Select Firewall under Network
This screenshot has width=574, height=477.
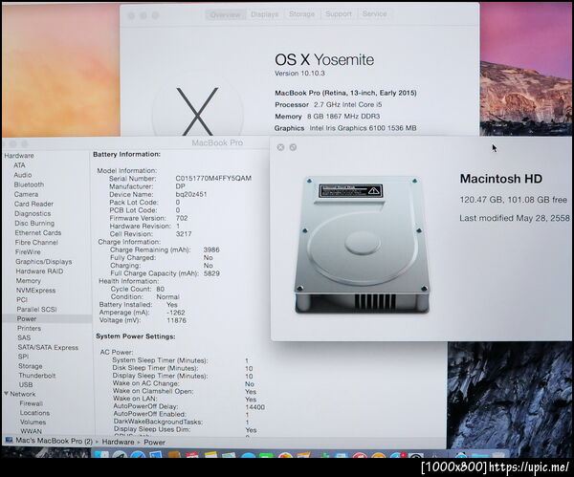point(32,403)
